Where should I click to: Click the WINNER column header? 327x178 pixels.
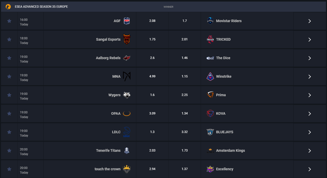pyautogui.click(x=169, y=7)
